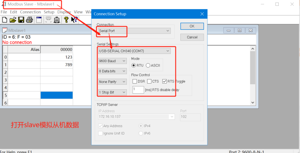Click the window setup toolbar icon
The width and height of the screenshot is (300, 153).
tap(39, 20)
